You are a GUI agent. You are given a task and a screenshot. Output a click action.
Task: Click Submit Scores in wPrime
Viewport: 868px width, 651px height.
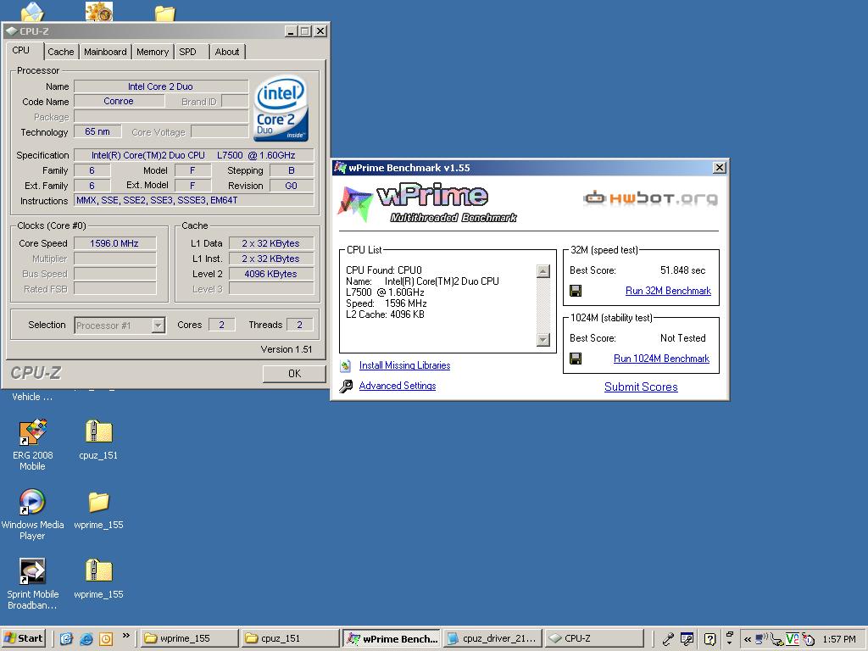point(641,387)
